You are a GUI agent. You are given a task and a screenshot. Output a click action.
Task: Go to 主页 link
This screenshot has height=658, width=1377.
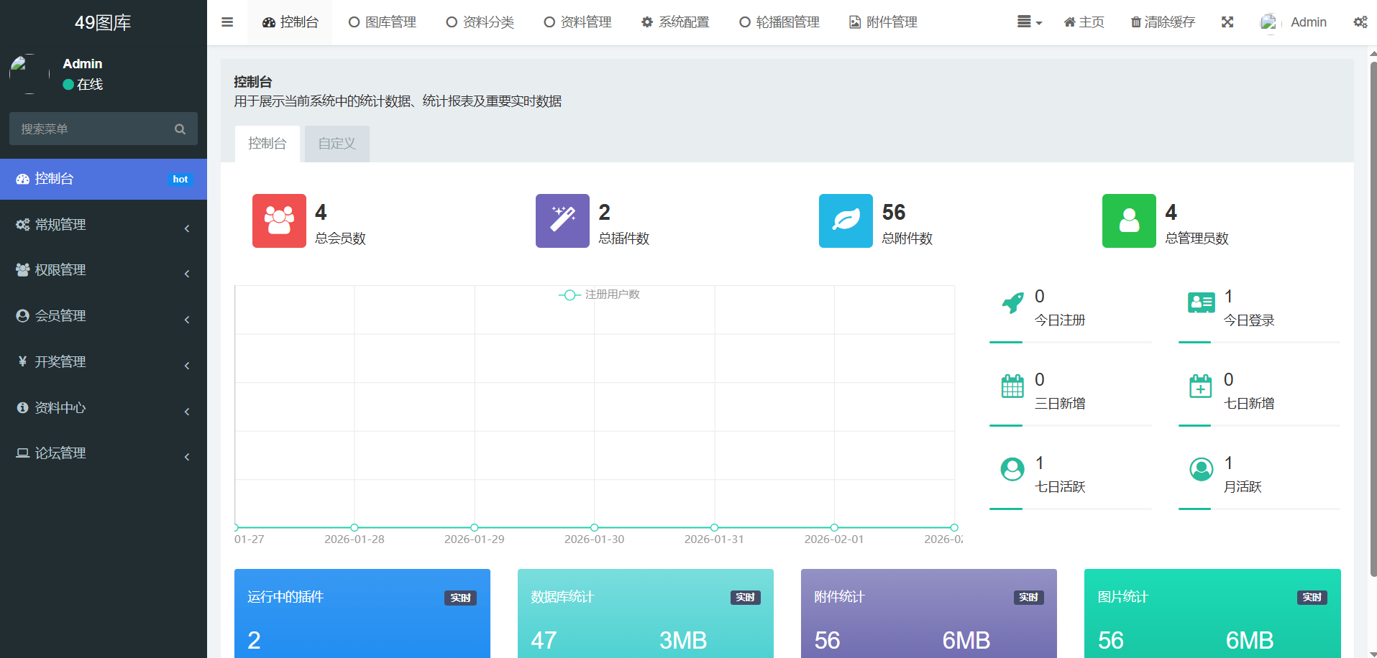click(x=1084, y=22)
